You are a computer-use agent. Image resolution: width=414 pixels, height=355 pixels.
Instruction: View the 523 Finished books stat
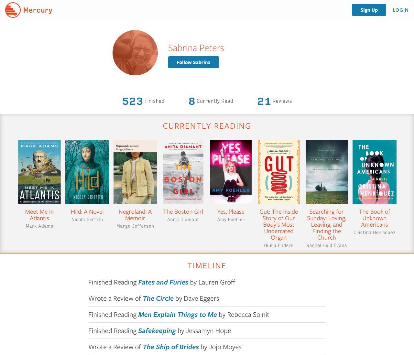[143, 101]
